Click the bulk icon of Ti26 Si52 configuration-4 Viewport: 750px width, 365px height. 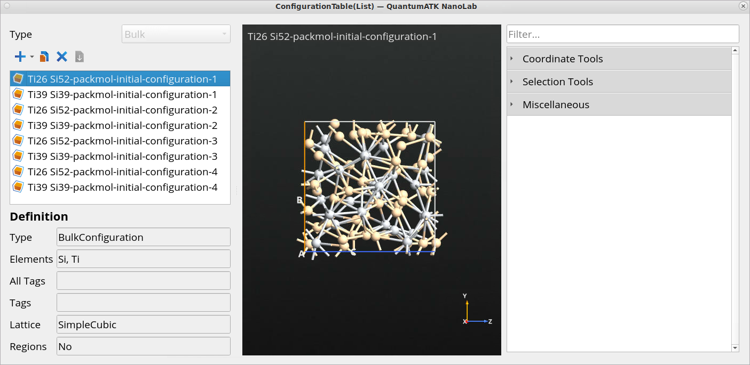point(18,172)
